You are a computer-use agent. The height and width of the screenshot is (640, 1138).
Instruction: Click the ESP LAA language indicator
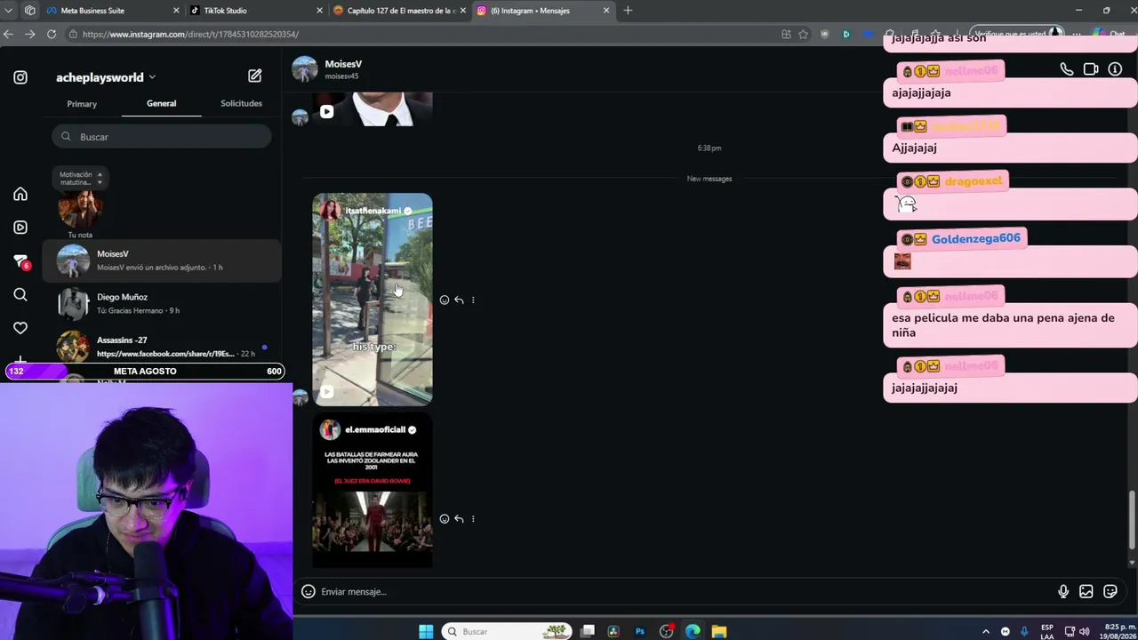[1047, 631]
